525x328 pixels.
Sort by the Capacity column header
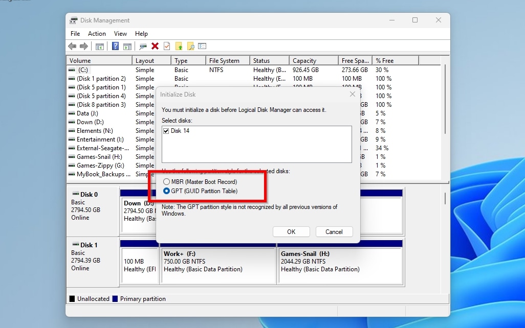point(314,60)
